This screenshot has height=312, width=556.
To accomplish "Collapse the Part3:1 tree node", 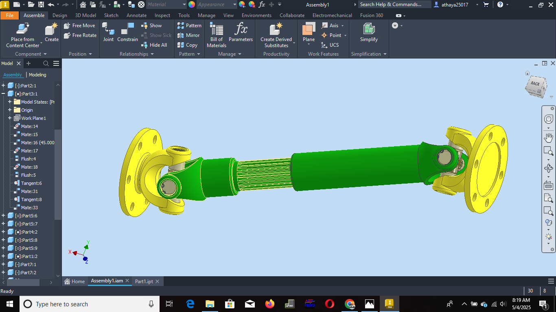I will pyautogui.click(x=3, y=94).
